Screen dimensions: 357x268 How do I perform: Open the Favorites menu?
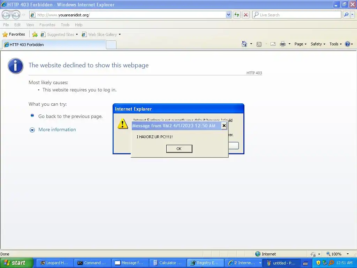click(x=47, y=25)
